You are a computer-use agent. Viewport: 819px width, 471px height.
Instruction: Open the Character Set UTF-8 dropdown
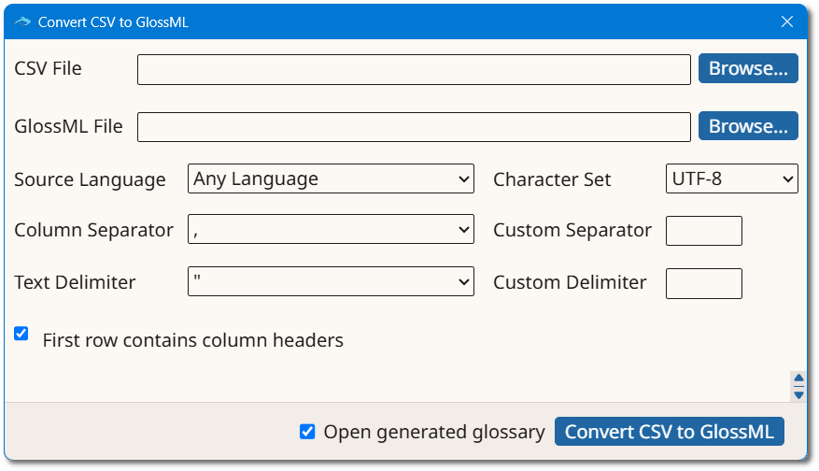coord(732,178)
